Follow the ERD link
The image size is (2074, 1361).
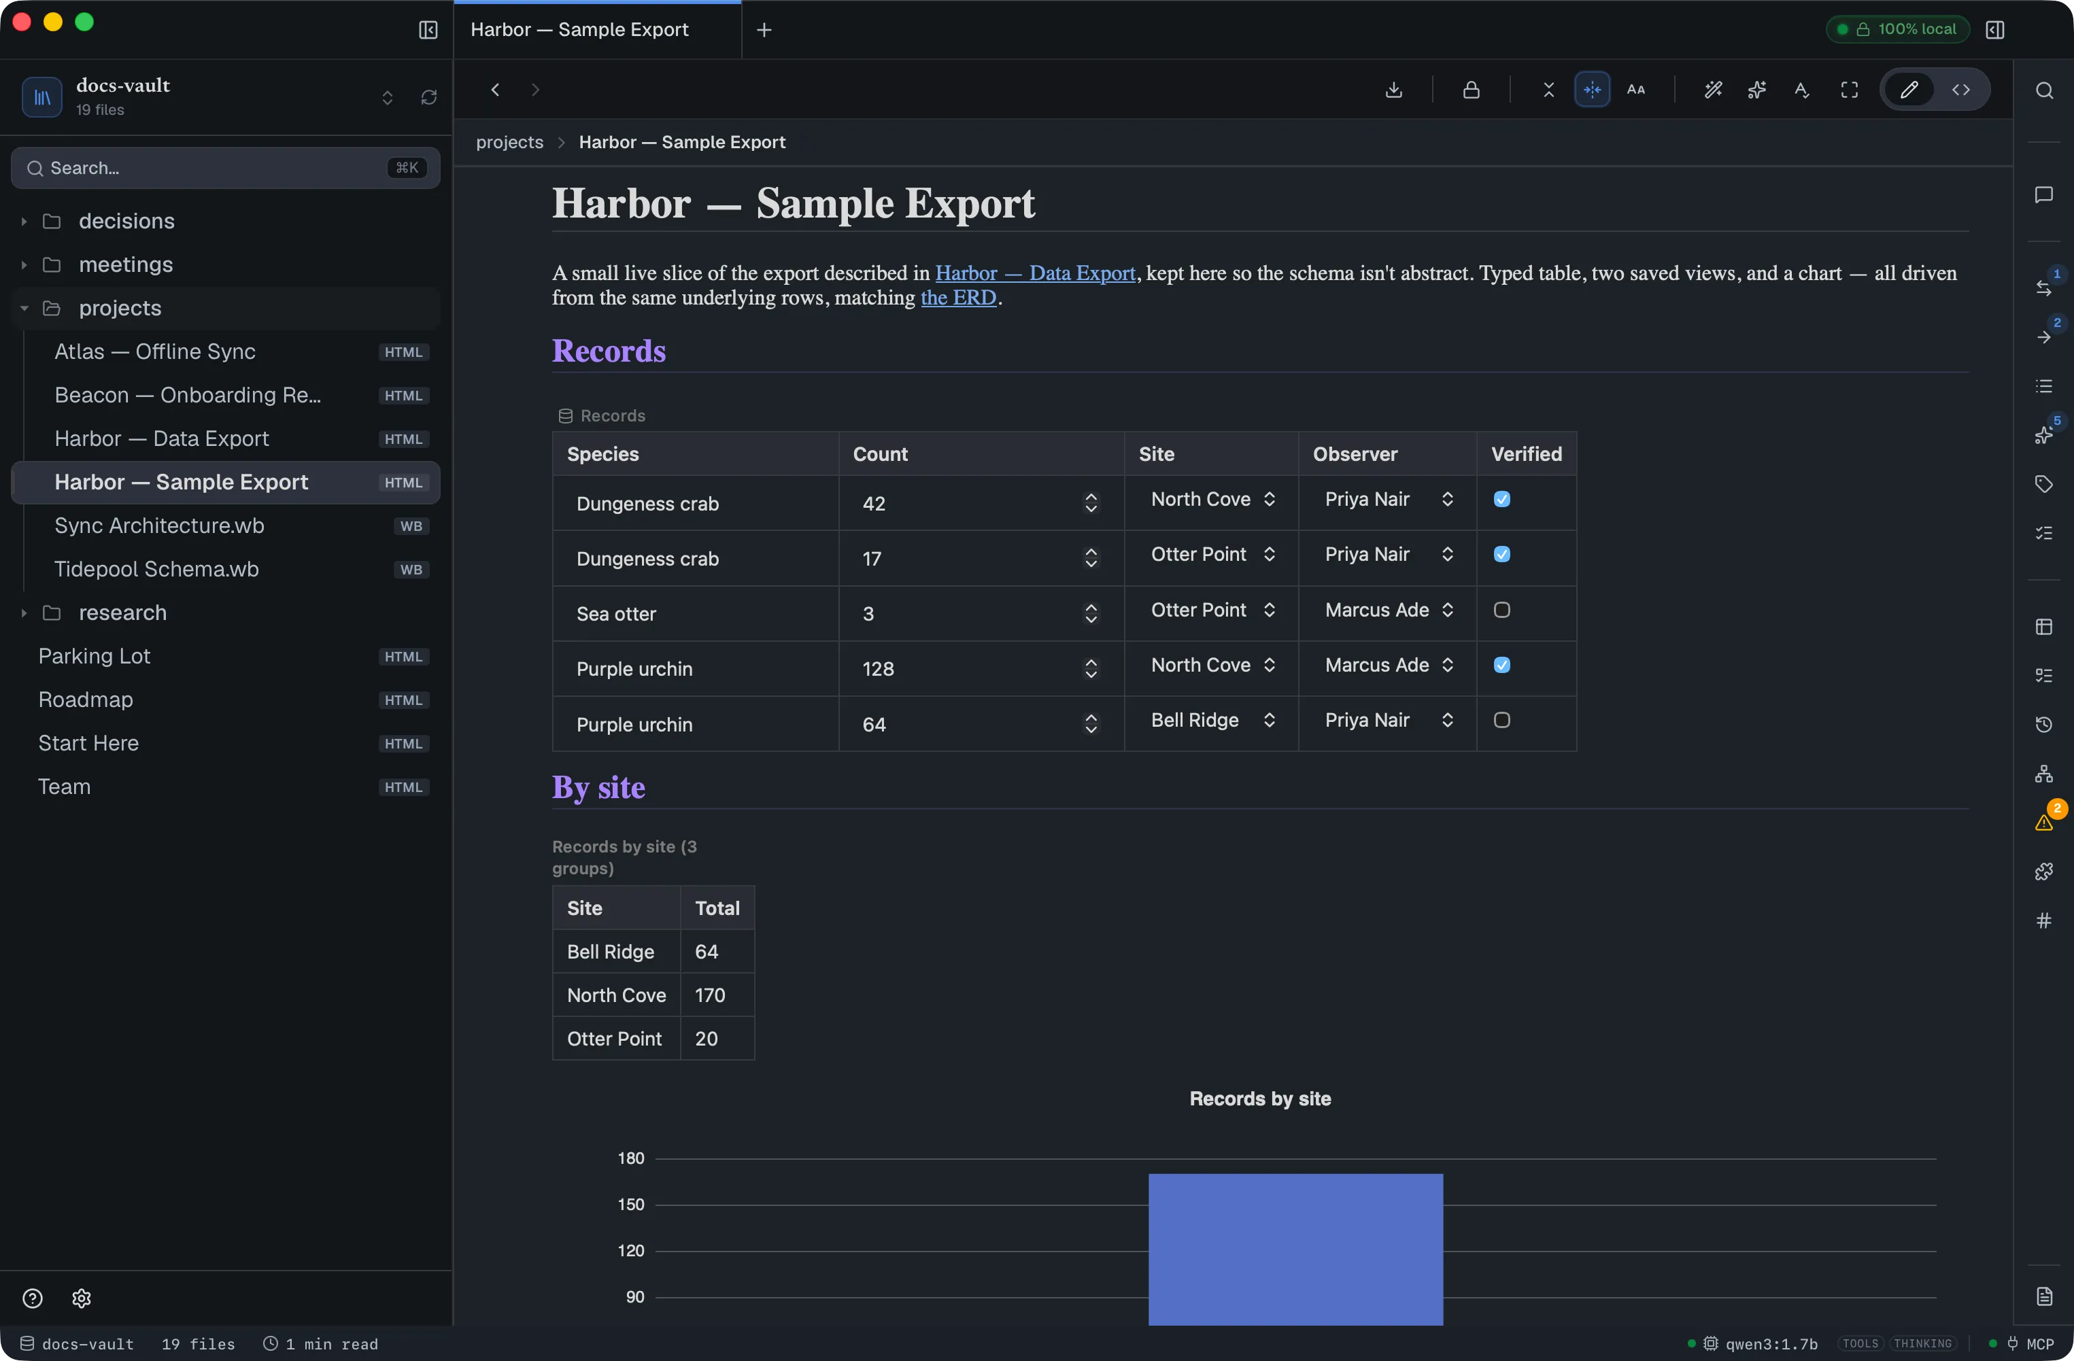click(x=957, y=297)
